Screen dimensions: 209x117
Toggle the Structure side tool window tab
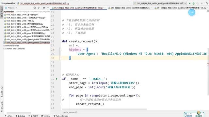2,92
